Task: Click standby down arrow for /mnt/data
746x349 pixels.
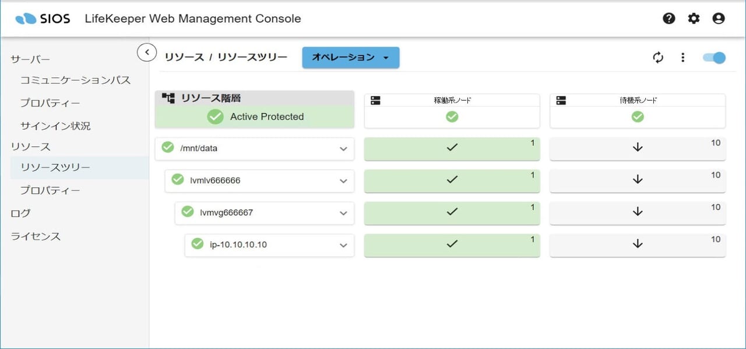Action: tap(638, 148)
